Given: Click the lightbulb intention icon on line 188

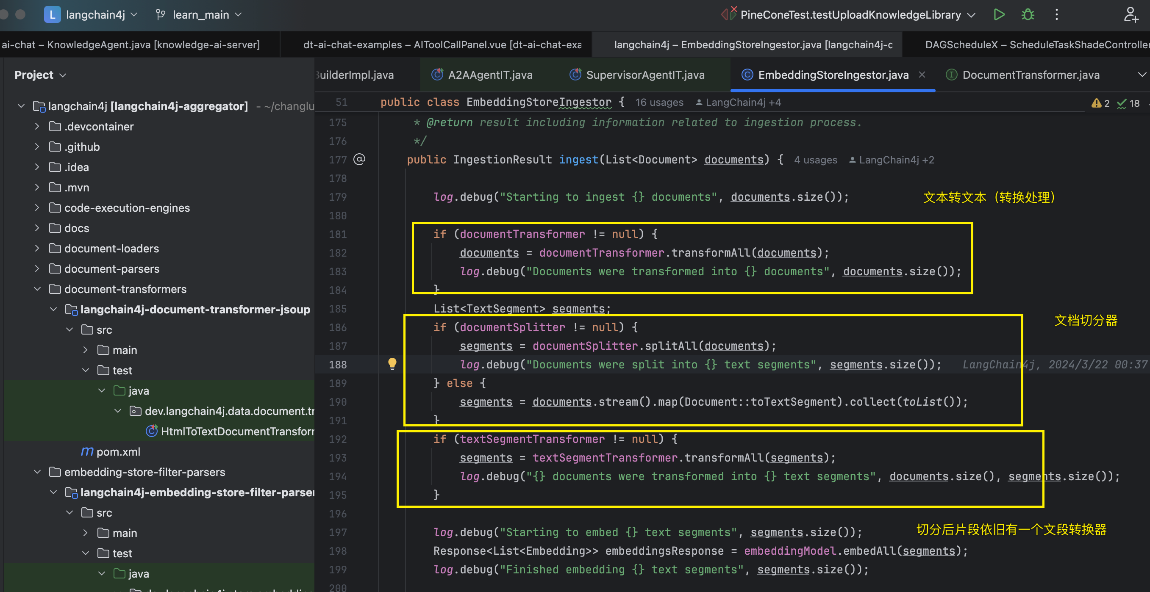Looking at the screenshot, I should pyautogui.click(x=392, y=364).
